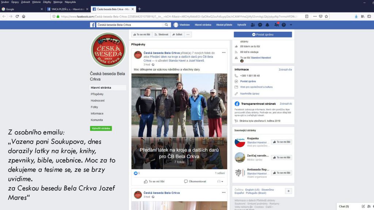Image resolution: width=374 pixels, height=210 pixels.
Task: Open friend requests icon in header
Action: point(253,25)
